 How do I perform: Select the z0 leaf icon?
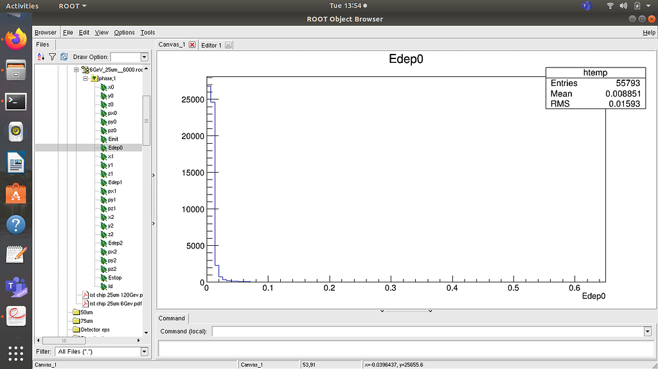click(x=103, y=105)
